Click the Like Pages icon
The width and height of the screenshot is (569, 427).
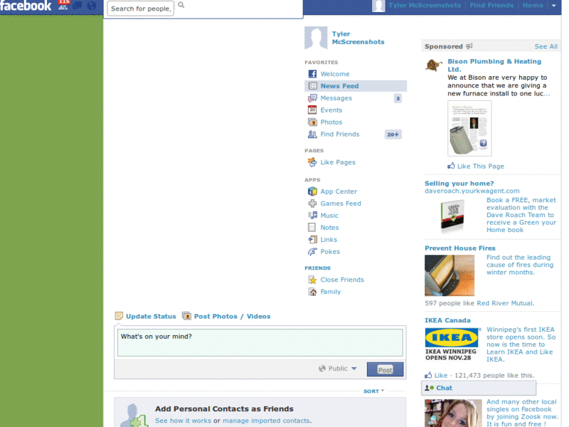[312, 162]
